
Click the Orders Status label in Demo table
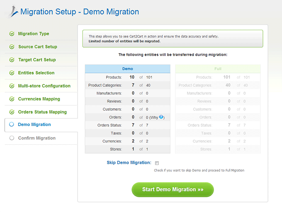coord(109,125)
